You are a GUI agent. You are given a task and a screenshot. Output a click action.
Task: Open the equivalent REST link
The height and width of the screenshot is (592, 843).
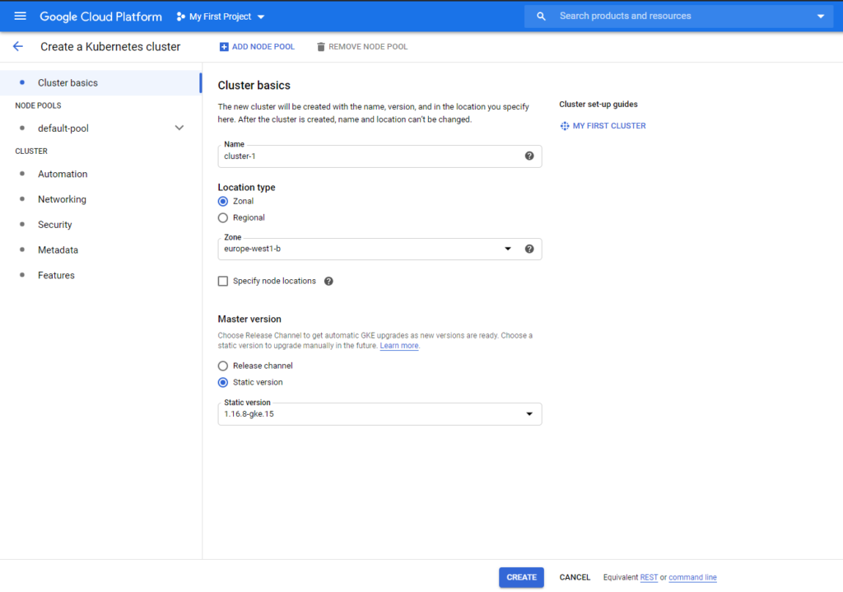coord(649,577)
